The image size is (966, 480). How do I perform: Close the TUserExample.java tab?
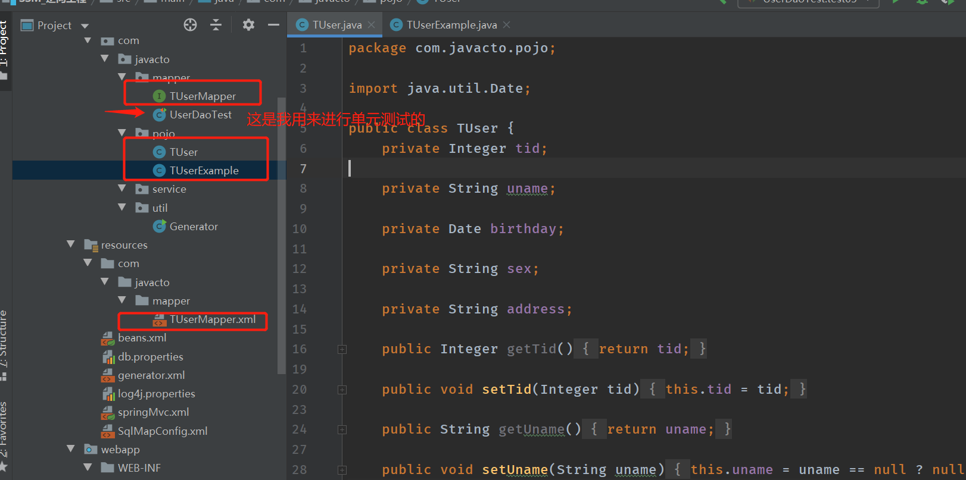click(x=506, y=25)
